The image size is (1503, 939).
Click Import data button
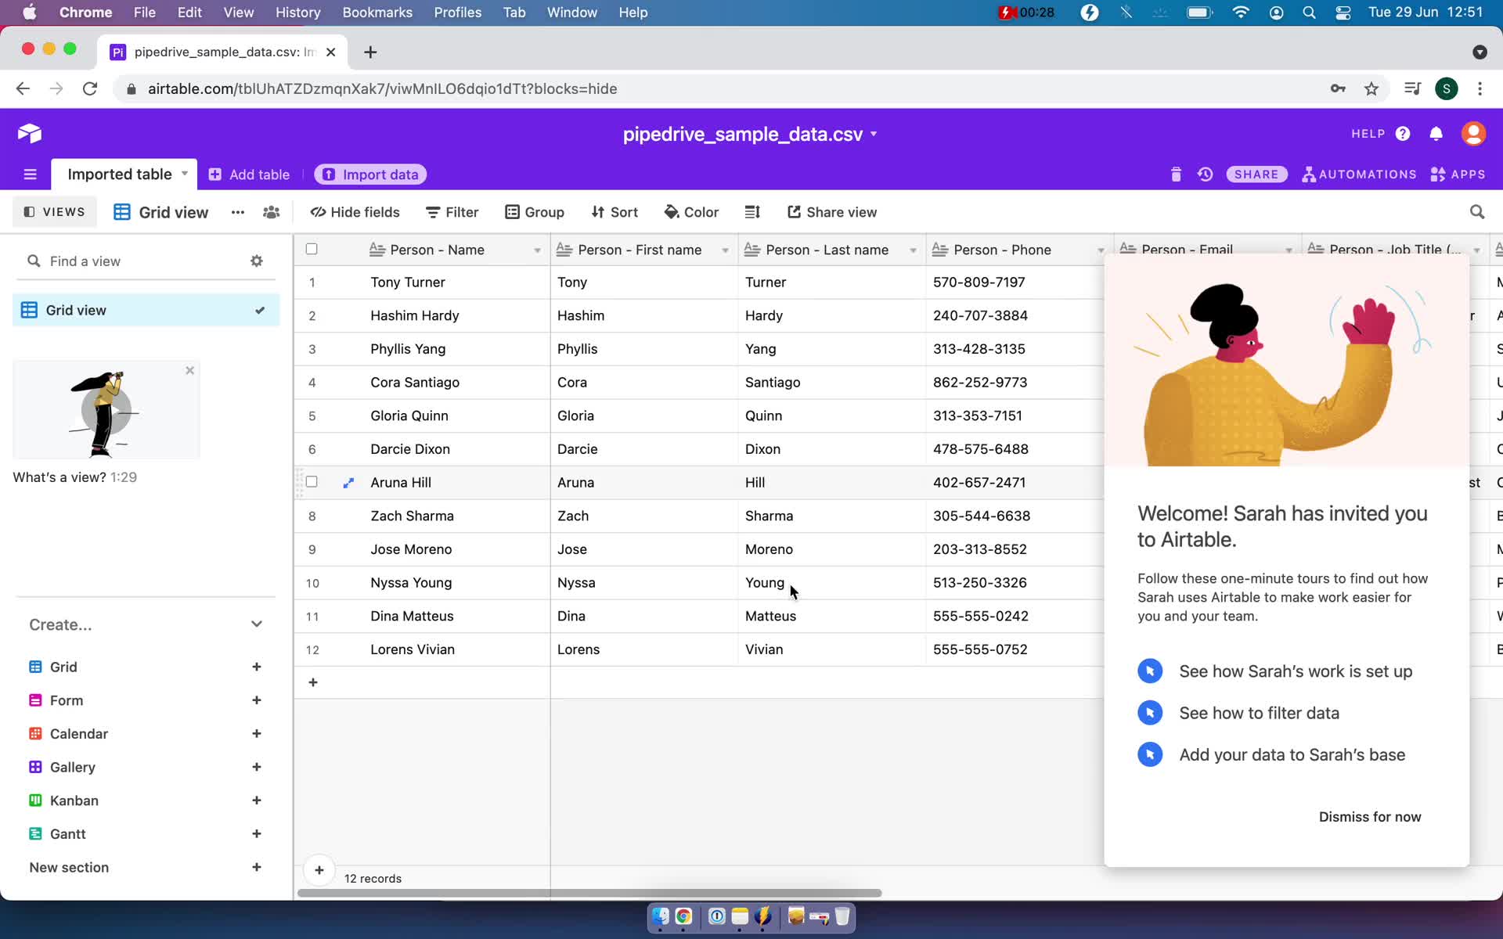click(x=370, y=174)
